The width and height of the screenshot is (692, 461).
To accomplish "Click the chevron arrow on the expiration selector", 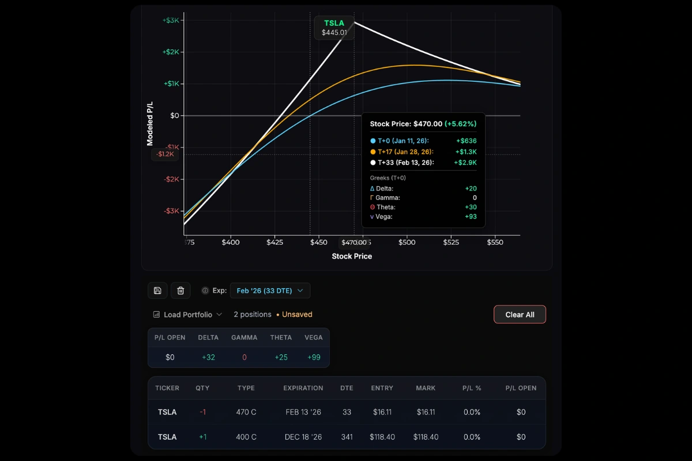I will pyautogui.click(x=300, y=290).
